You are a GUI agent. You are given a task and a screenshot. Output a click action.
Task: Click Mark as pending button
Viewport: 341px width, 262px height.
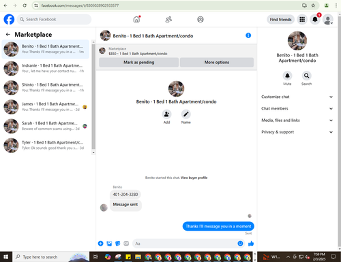click(138, 63)
